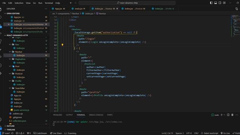Screen dimensions: 240x135
Task: Start Live Share from the status bar
Action: click(x=56, y=133)
